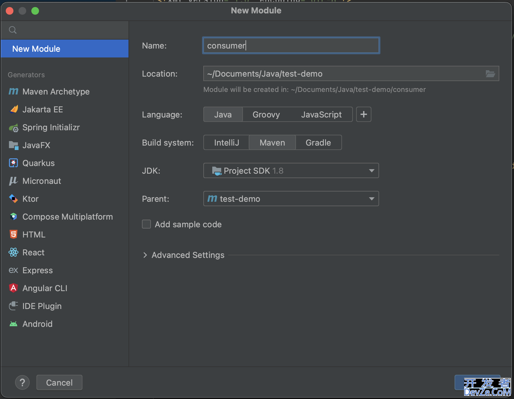Image resolution: width=514 pixels, height=399 pixels.
Task: Choose IntelliJ build system
Action: point(227,142)
